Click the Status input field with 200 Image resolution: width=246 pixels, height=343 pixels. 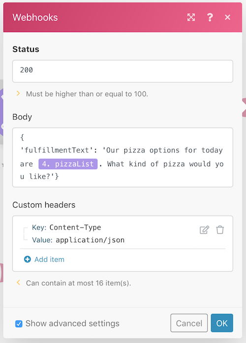click(x=123, y=71)
